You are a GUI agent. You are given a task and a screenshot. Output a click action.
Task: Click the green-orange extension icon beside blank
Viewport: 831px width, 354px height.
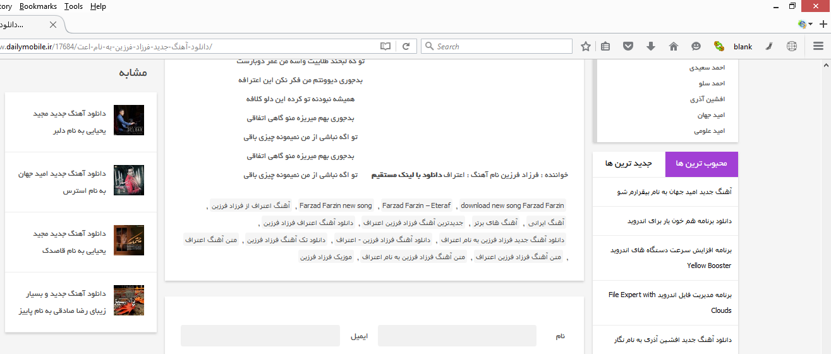click(x=719, y=46)
